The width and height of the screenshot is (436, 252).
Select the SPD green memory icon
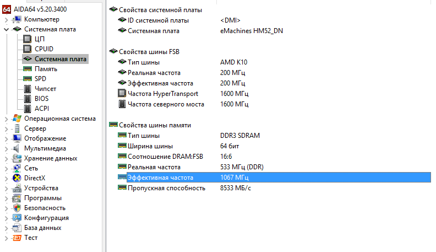tap(28, 78)
